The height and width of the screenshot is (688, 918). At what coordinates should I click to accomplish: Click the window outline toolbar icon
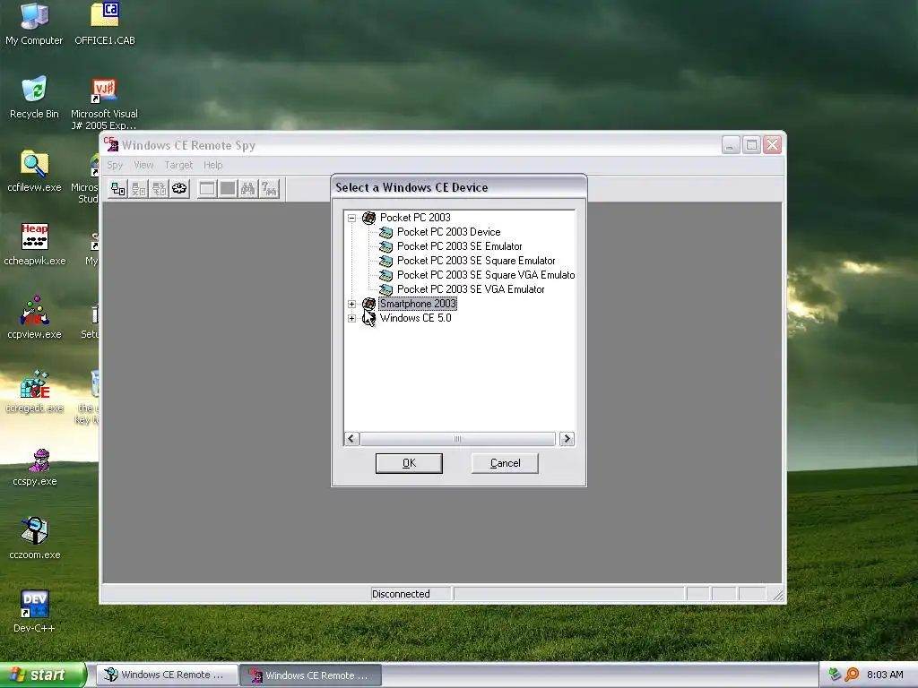(x=207, y=188)
